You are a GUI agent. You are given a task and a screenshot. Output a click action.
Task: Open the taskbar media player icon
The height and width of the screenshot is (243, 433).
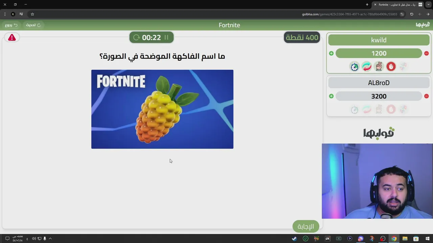pyautogui.click(x=350, y=239)
